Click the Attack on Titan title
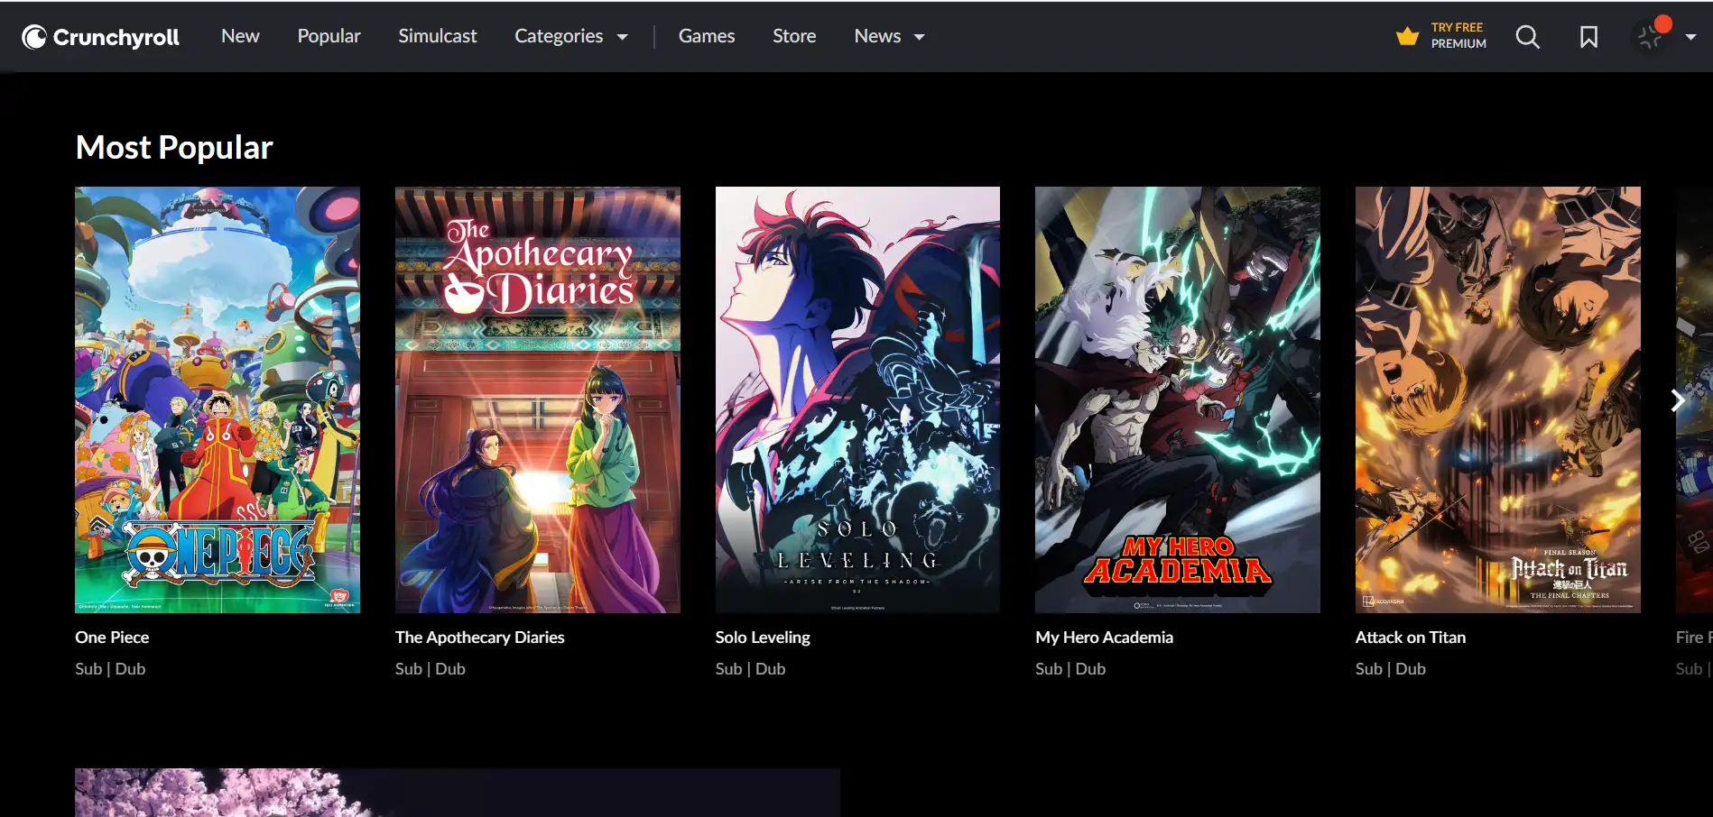 tap(1411, 638)
